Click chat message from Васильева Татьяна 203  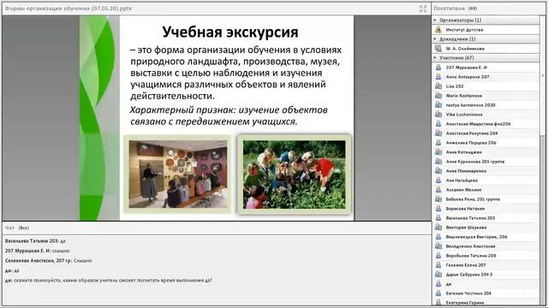[x=35, y=241]
